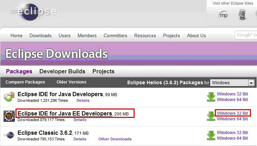Select the Packages tab

pyautogui.click(x=19, y=71)
